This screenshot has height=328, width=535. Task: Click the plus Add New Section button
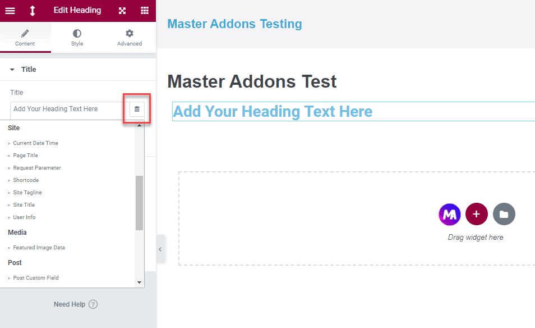[477, 214]
